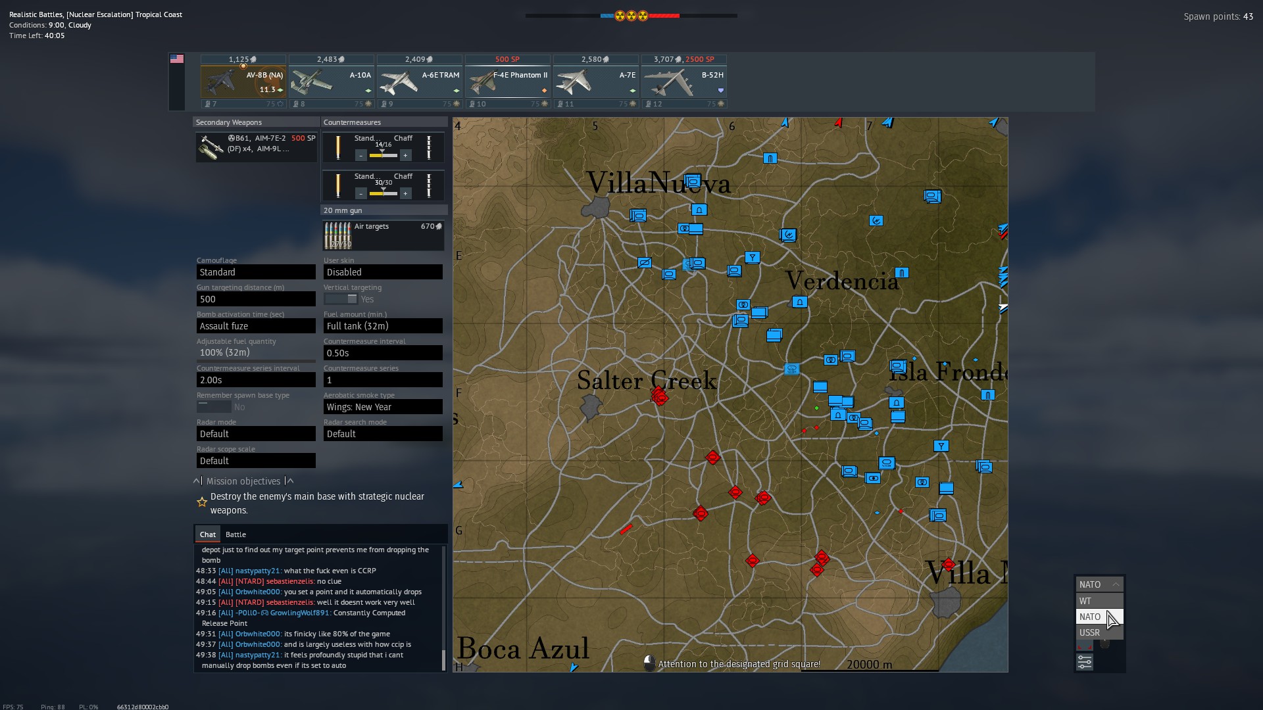
Task: Decrease second countermeasure ratio with minus
Action: pos(361,194)
